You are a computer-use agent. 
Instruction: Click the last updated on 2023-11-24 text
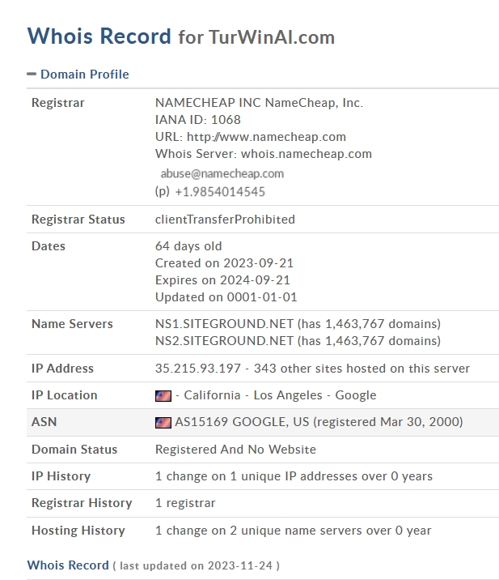196,565
